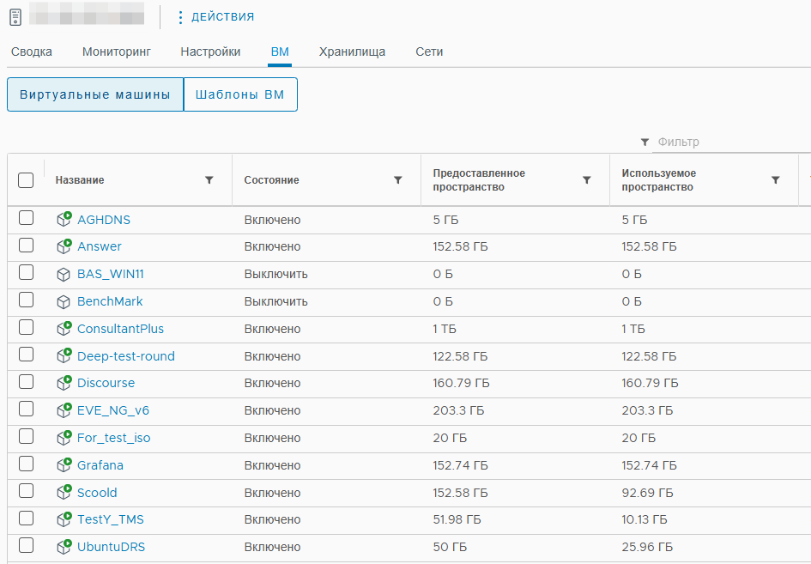The image size is (811, 564).
Task: Open the Название column filter
Action: pyautogui.click(x=209, y=180)
